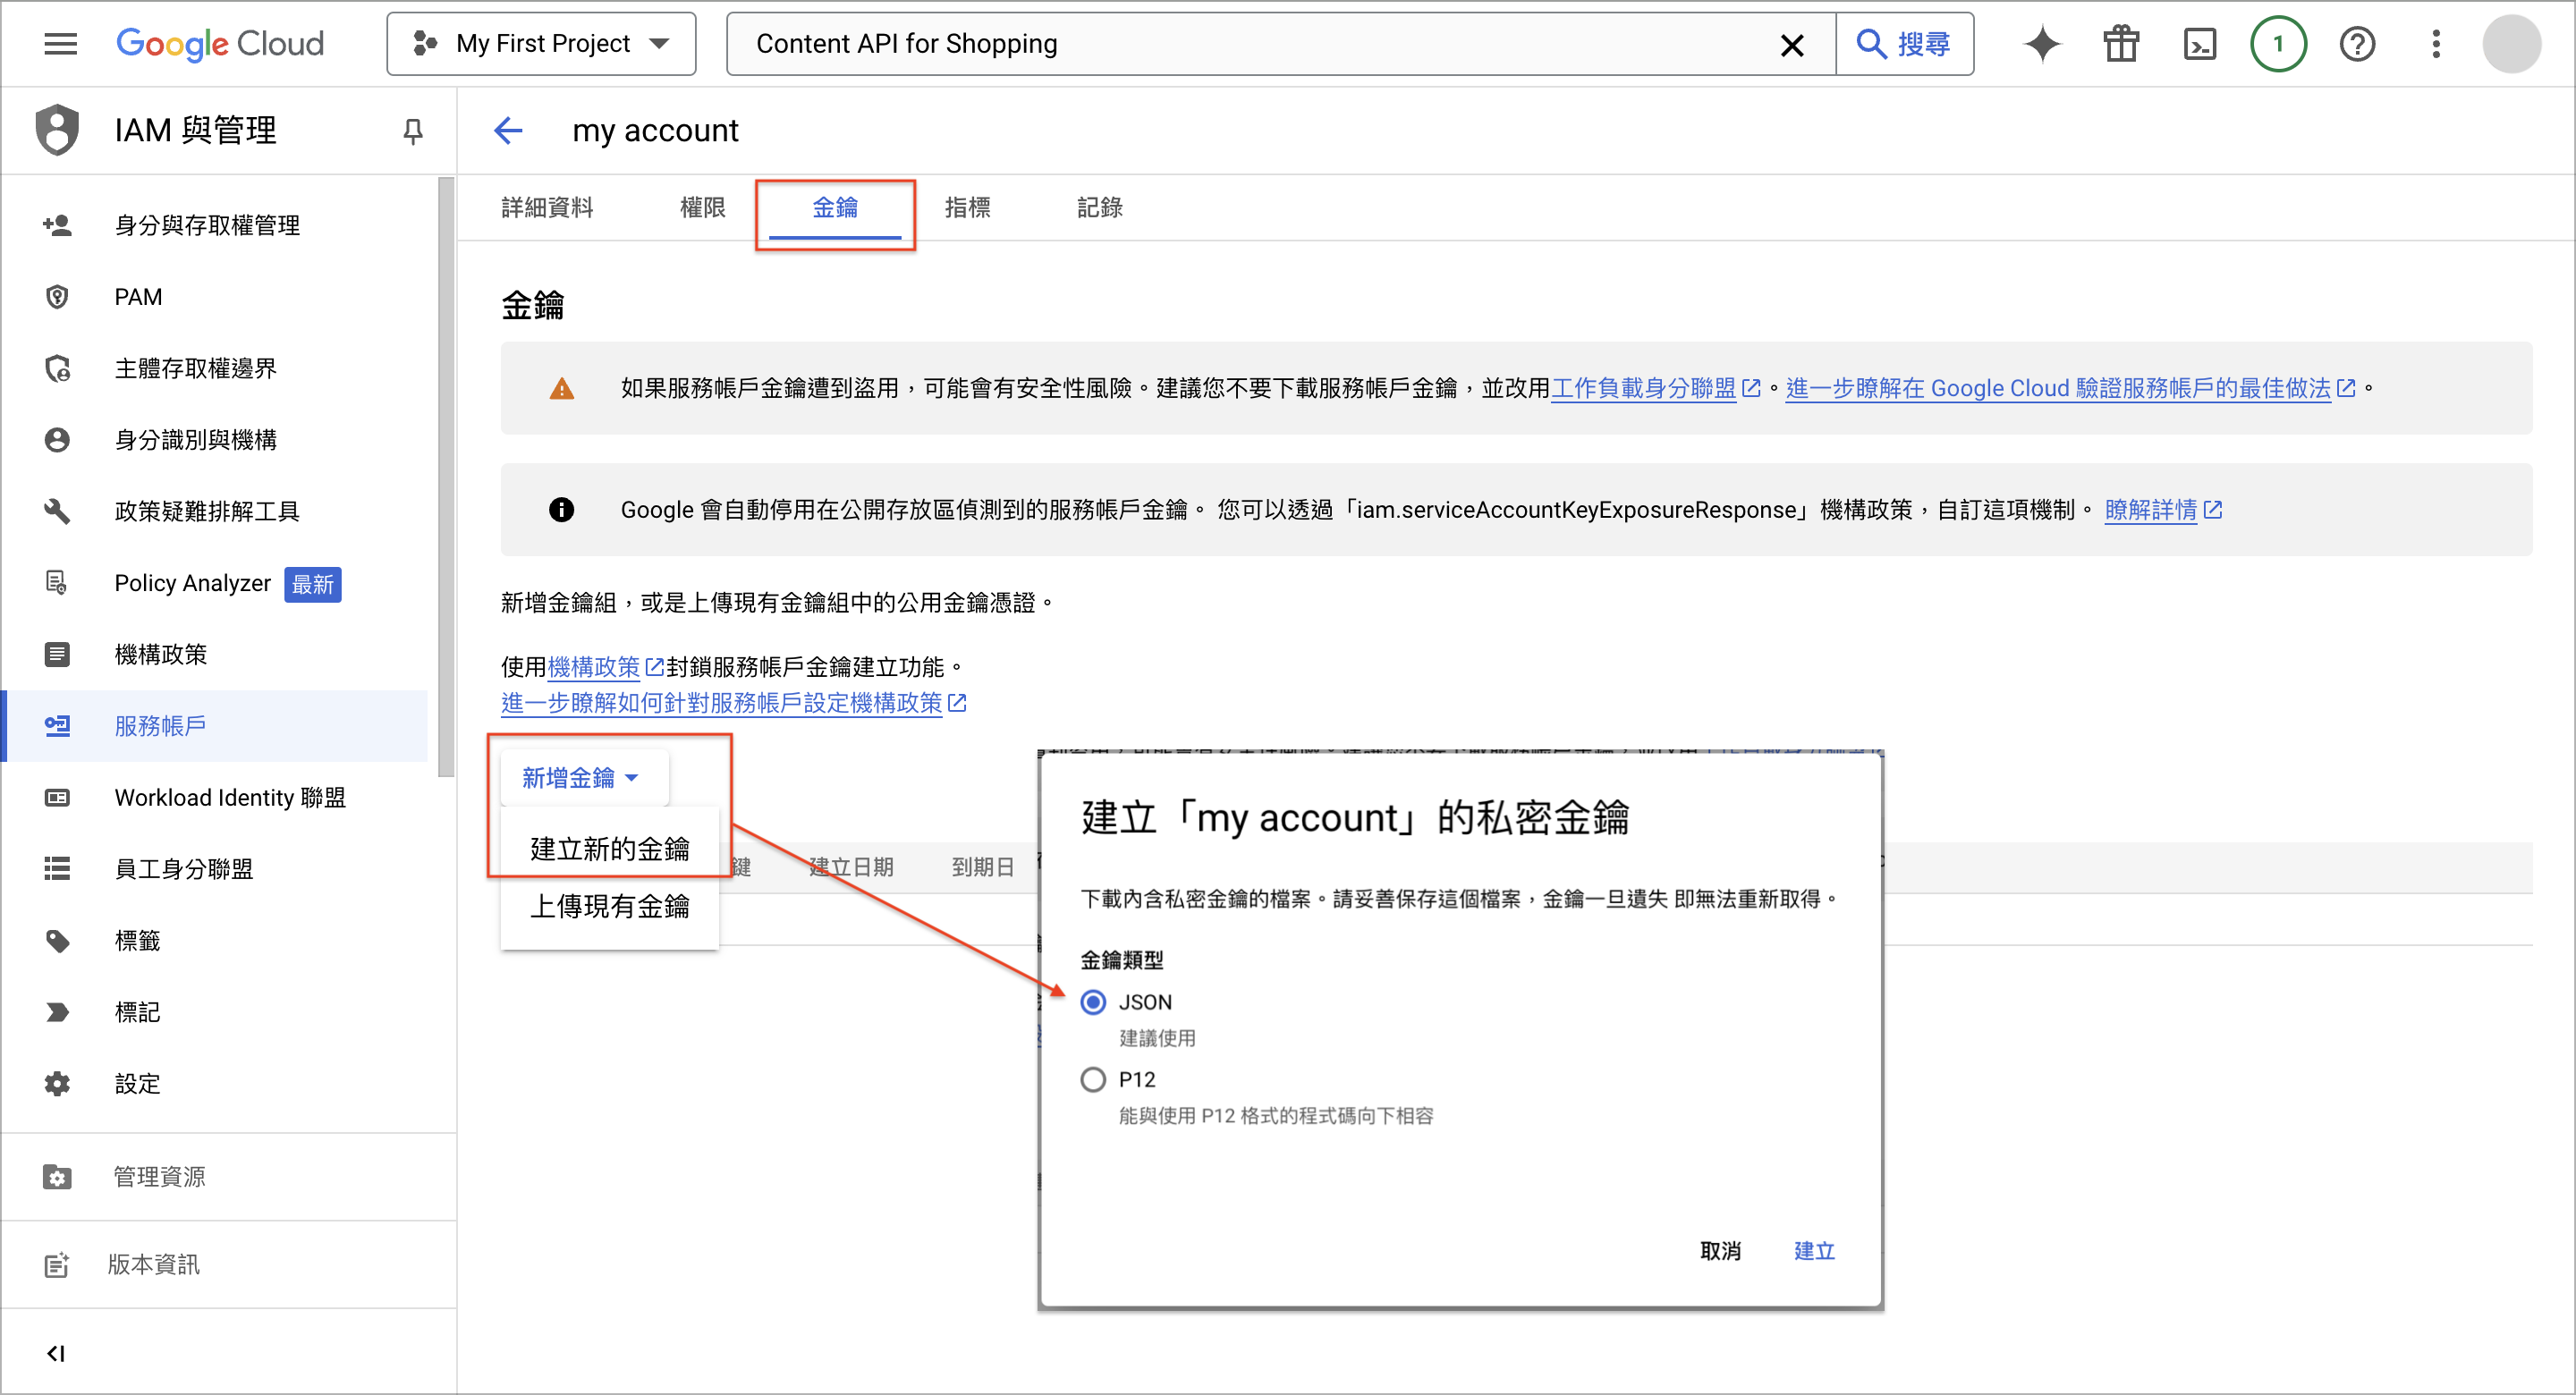
Task: Switch to the 詳細資料 tab
Action: [x=547, y=207]
